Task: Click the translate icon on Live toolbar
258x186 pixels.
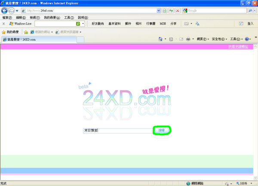Action: [197, 24]
